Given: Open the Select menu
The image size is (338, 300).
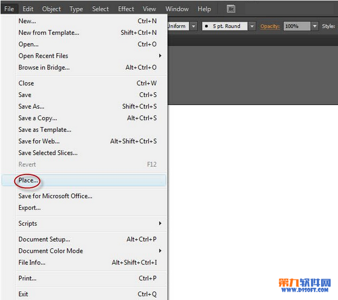Looking at the screenshot, I should (100, 9).
